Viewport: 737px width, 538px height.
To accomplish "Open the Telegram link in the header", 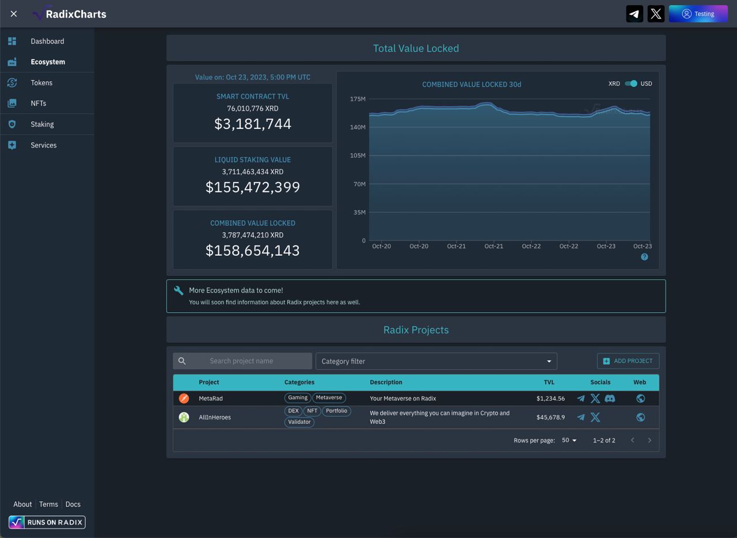I will tap(635, 14).
